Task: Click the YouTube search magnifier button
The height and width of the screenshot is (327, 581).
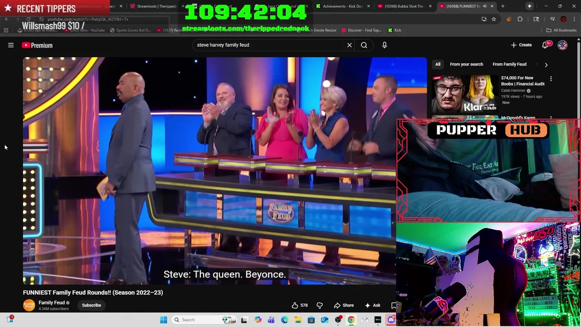Action: (364, 45)
